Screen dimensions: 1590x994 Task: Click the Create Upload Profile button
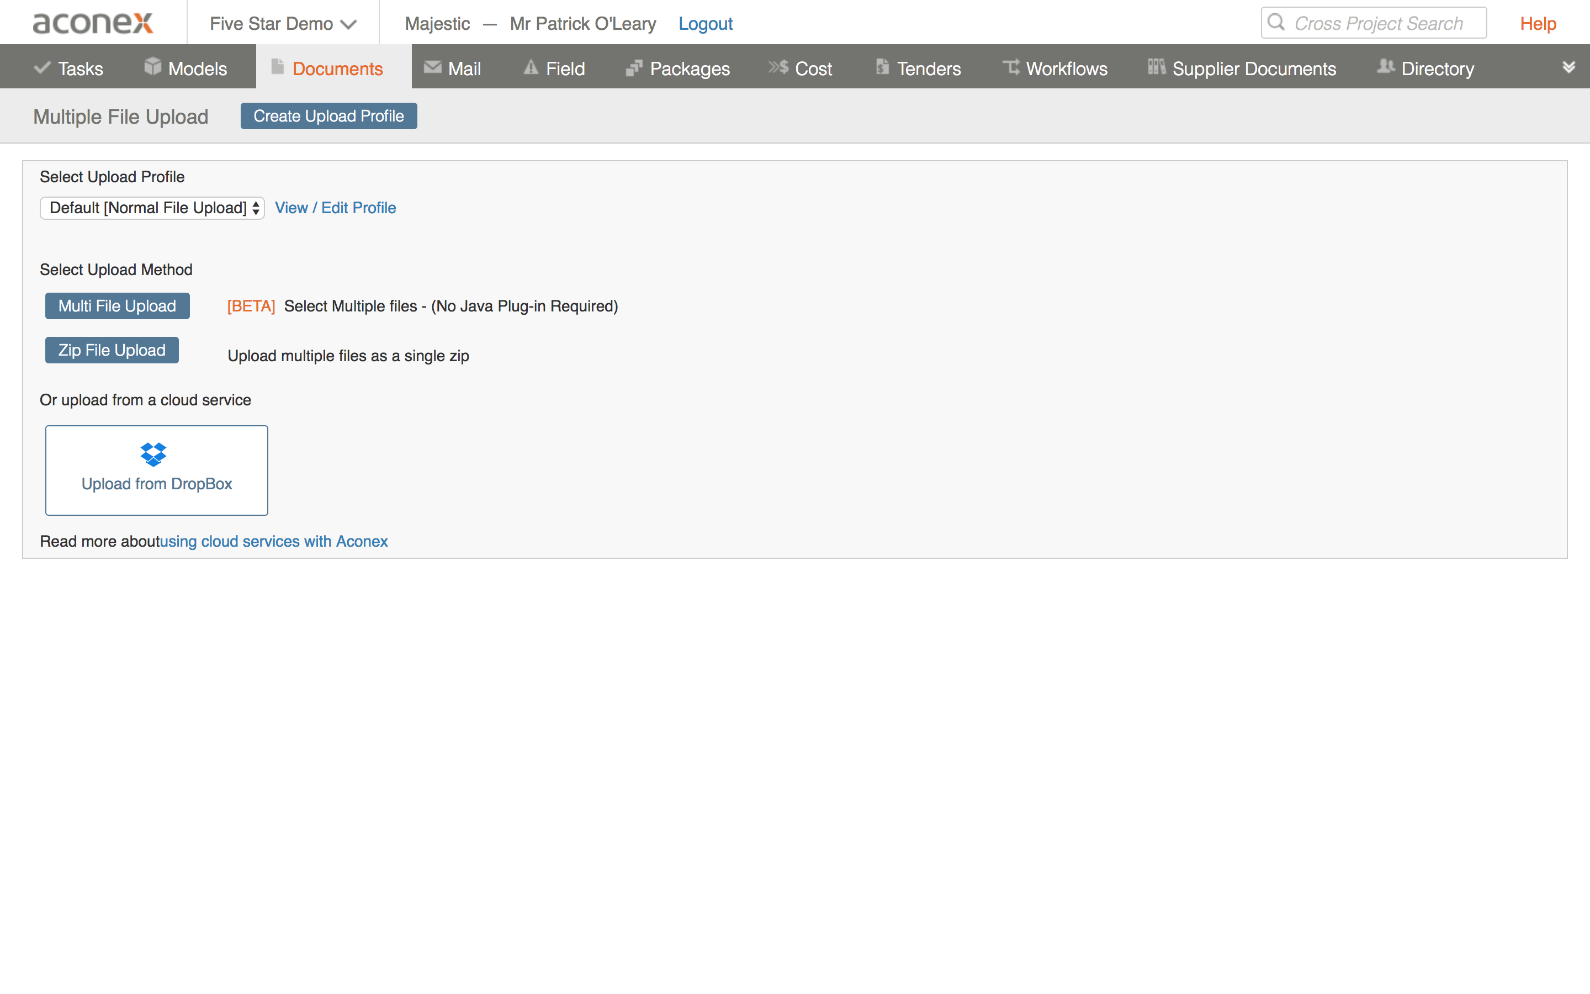(x=328, y=117)
